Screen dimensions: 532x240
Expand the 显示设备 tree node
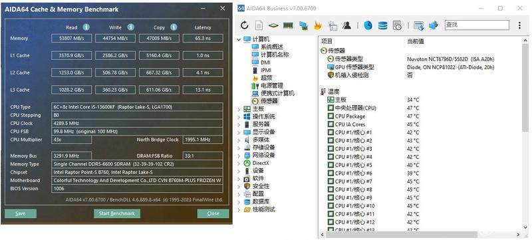coord(239,132)
